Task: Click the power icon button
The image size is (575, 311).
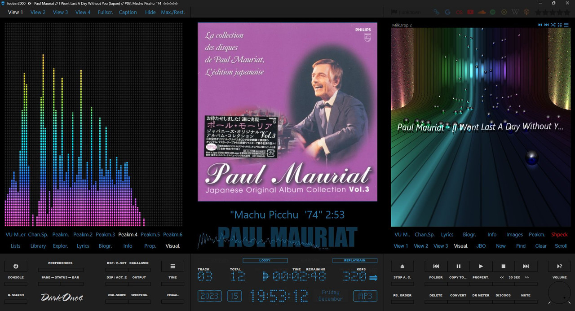Action: click(x=16, y=266)
